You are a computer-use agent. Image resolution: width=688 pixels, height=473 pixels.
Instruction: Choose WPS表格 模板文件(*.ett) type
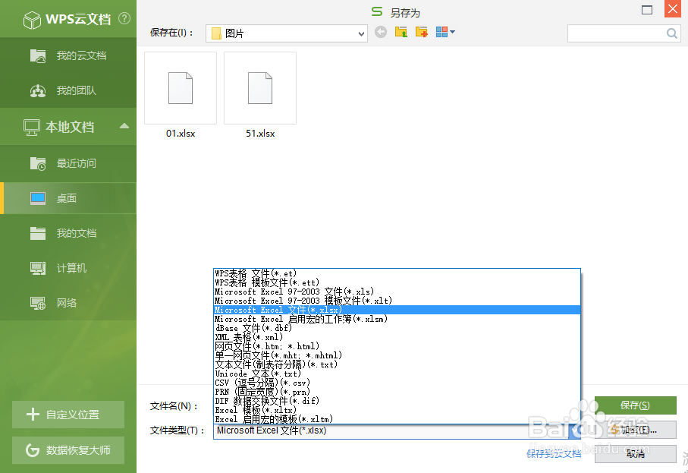click(397, 282)
